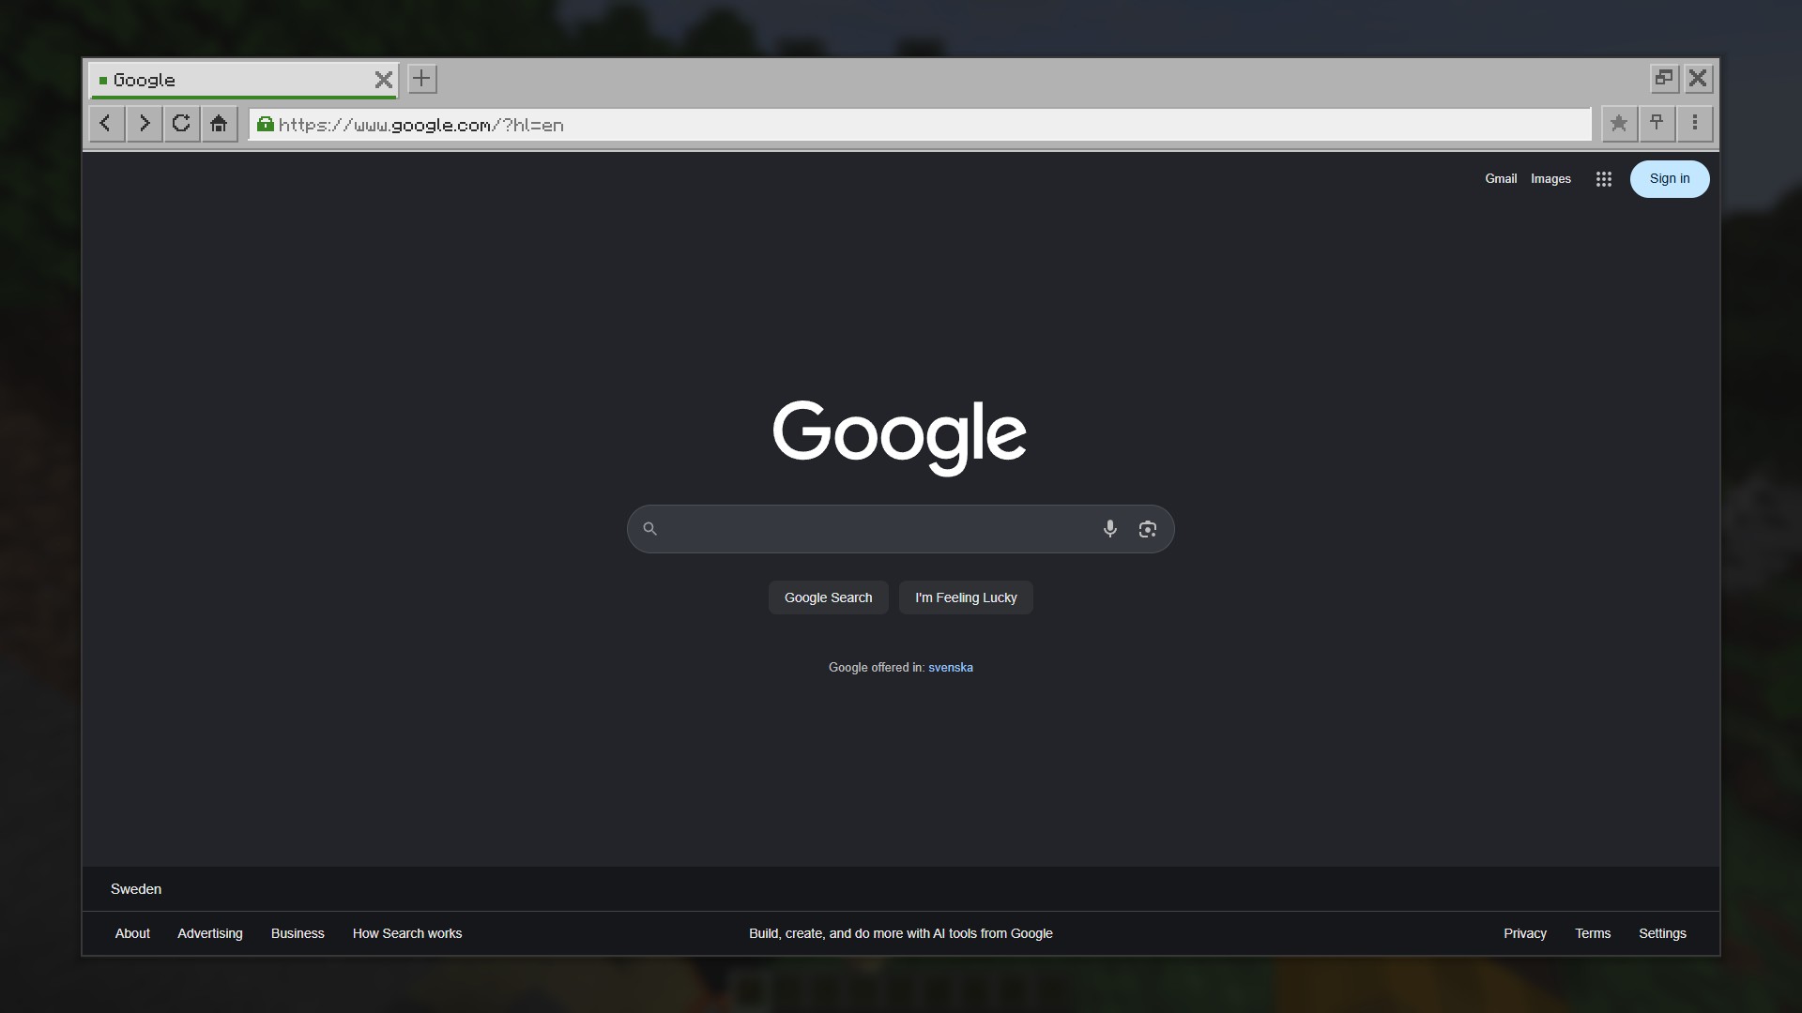This screenshot has width=1802, height=1013.
Task: Open the Terms footer link
Action: click(1593, 933)
